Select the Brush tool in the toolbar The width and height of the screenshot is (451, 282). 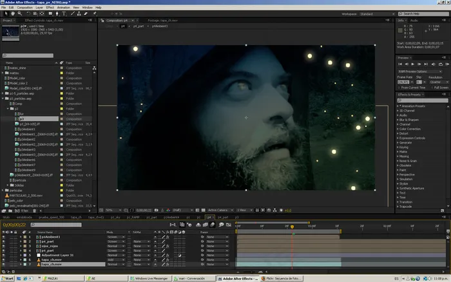tap(73, 13)
